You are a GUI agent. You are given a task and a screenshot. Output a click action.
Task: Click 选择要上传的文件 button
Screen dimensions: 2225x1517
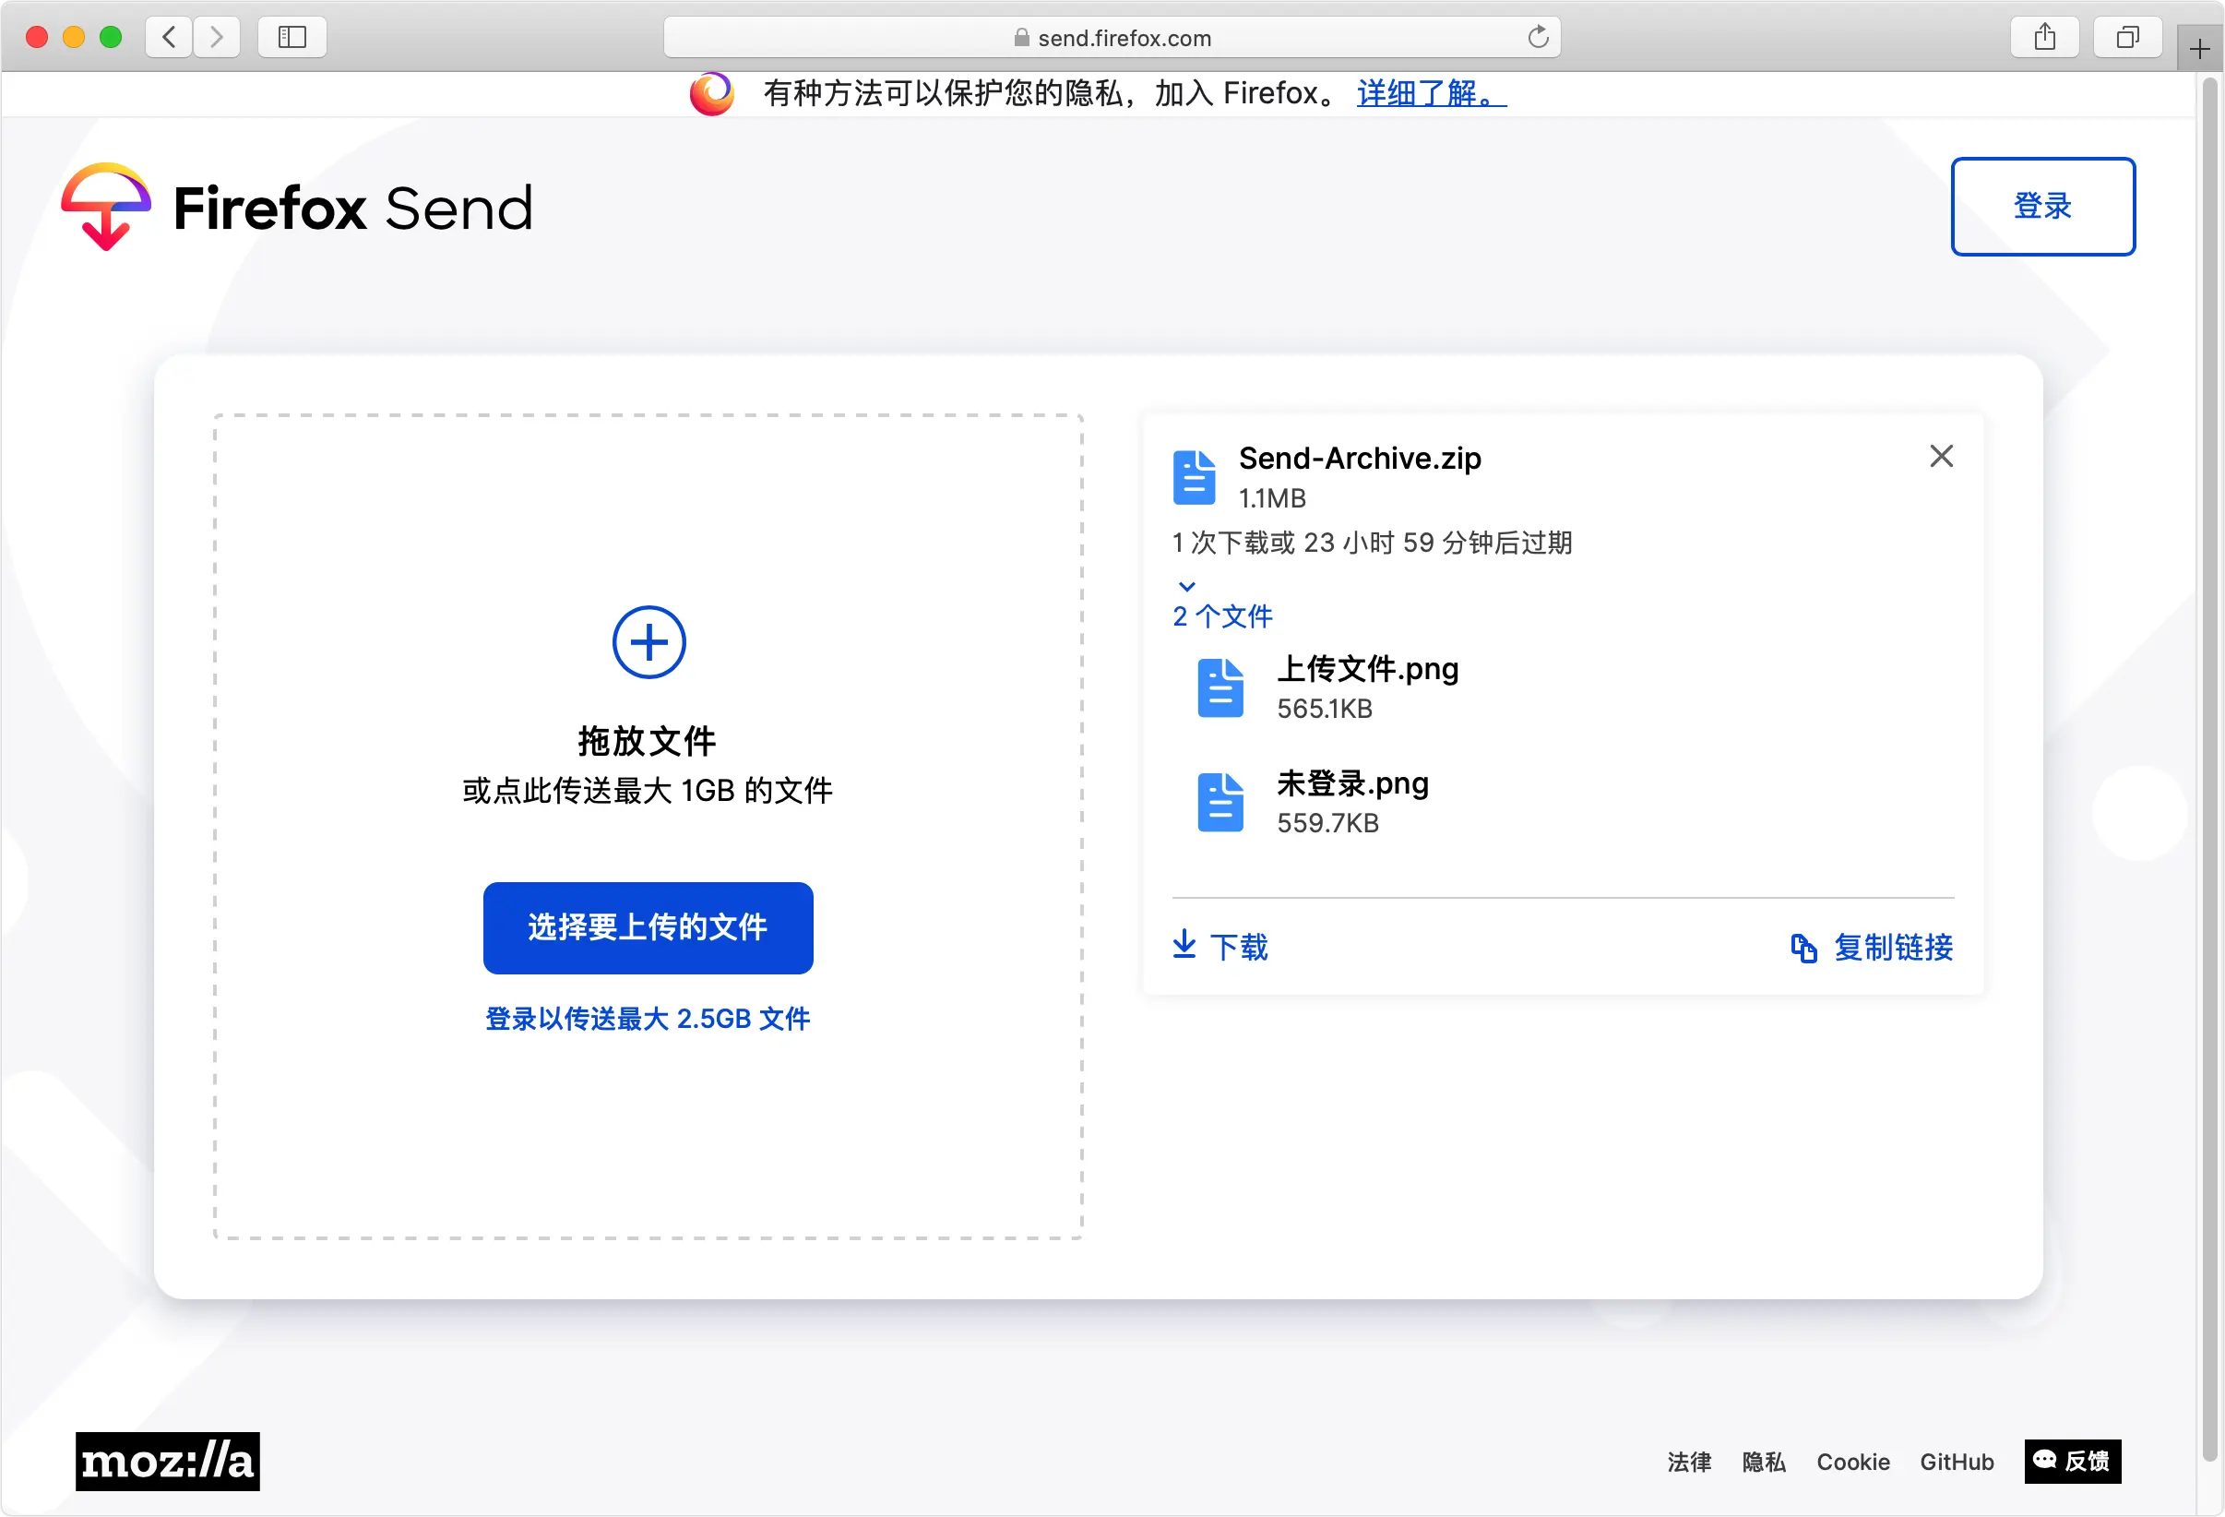click(x=648, y=927)
